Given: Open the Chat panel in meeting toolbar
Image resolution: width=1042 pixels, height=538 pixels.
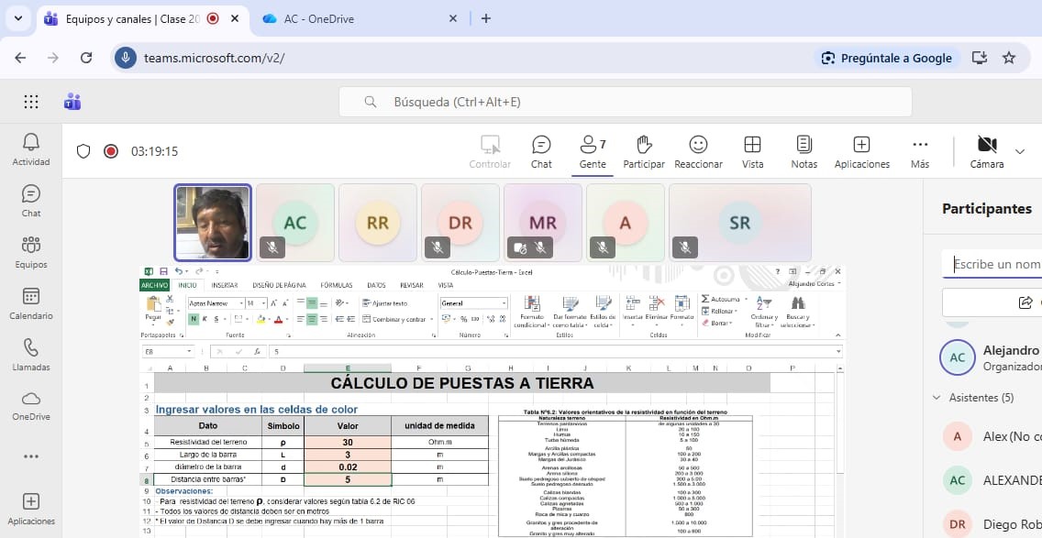Looking at the screenshot, I should click(541, 151).
